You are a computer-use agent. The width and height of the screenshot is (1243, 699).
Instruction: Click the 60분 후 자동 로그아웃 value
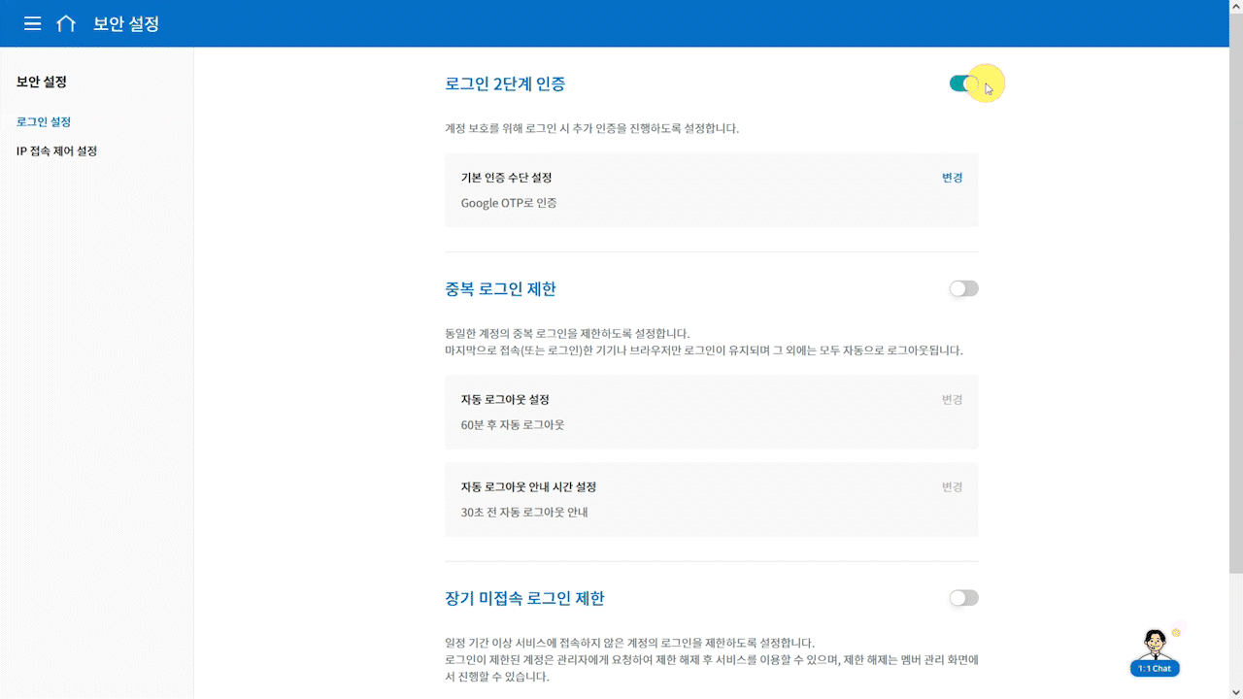click(513, 425)
